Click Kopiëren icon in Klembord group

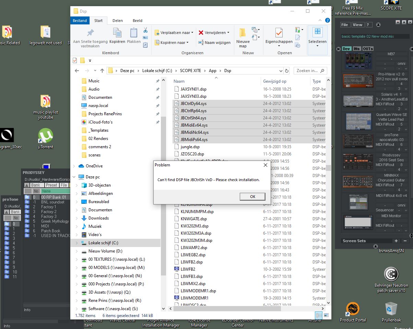tap(117, 33)
